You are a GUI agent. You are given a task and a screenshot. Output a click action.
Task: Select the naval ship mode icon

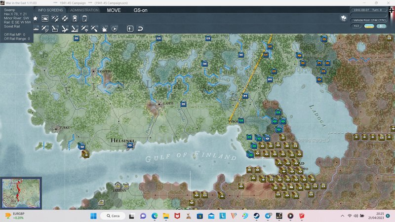[36, 29]
